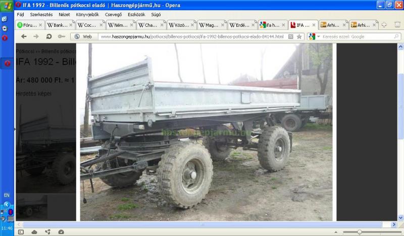This screenshot has width=404, height=236.
Task: Open the Eszközök menu
Action: coord(136,15)
